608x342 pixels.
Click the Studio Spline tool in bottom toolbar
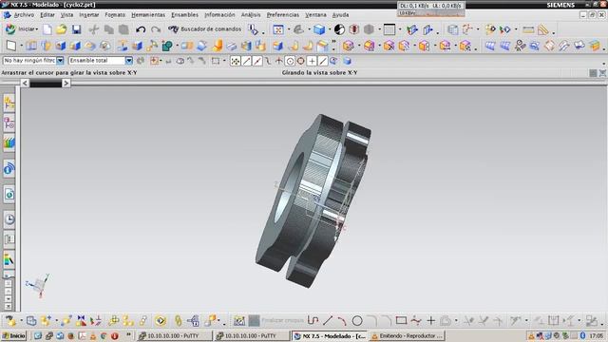click(x=416, y=321)
